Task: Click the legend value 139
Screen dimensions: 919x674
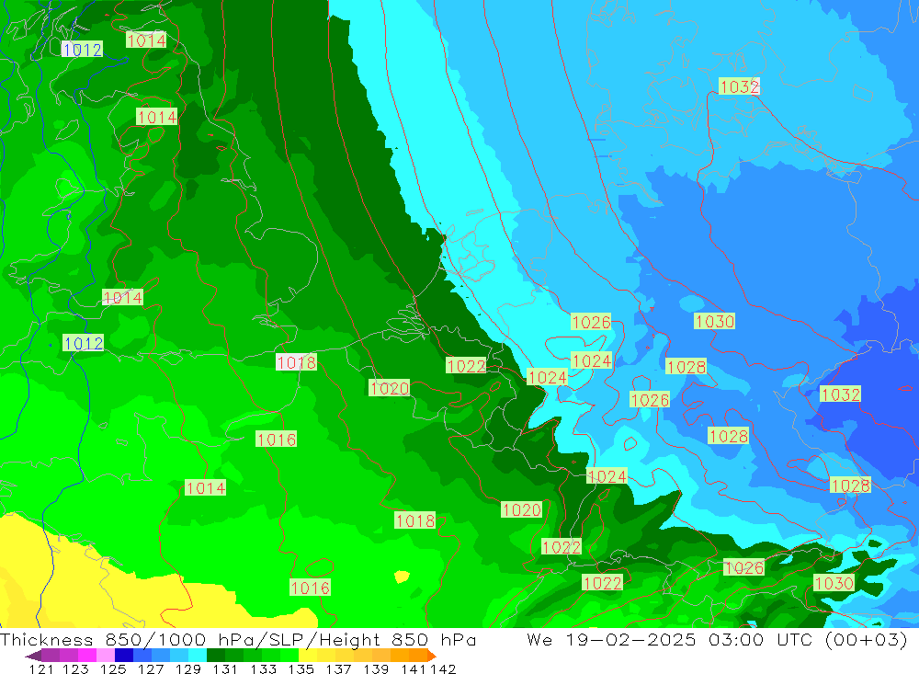Action: click(x=376, y=668)
